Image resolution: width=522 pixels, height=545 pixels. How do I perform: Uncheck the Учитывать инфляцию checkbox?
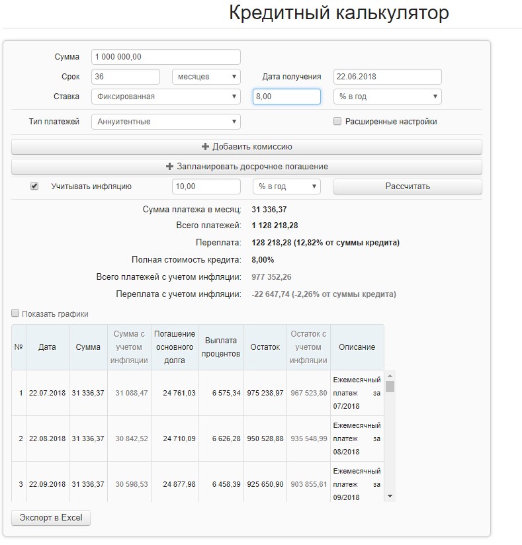point(34,186)
